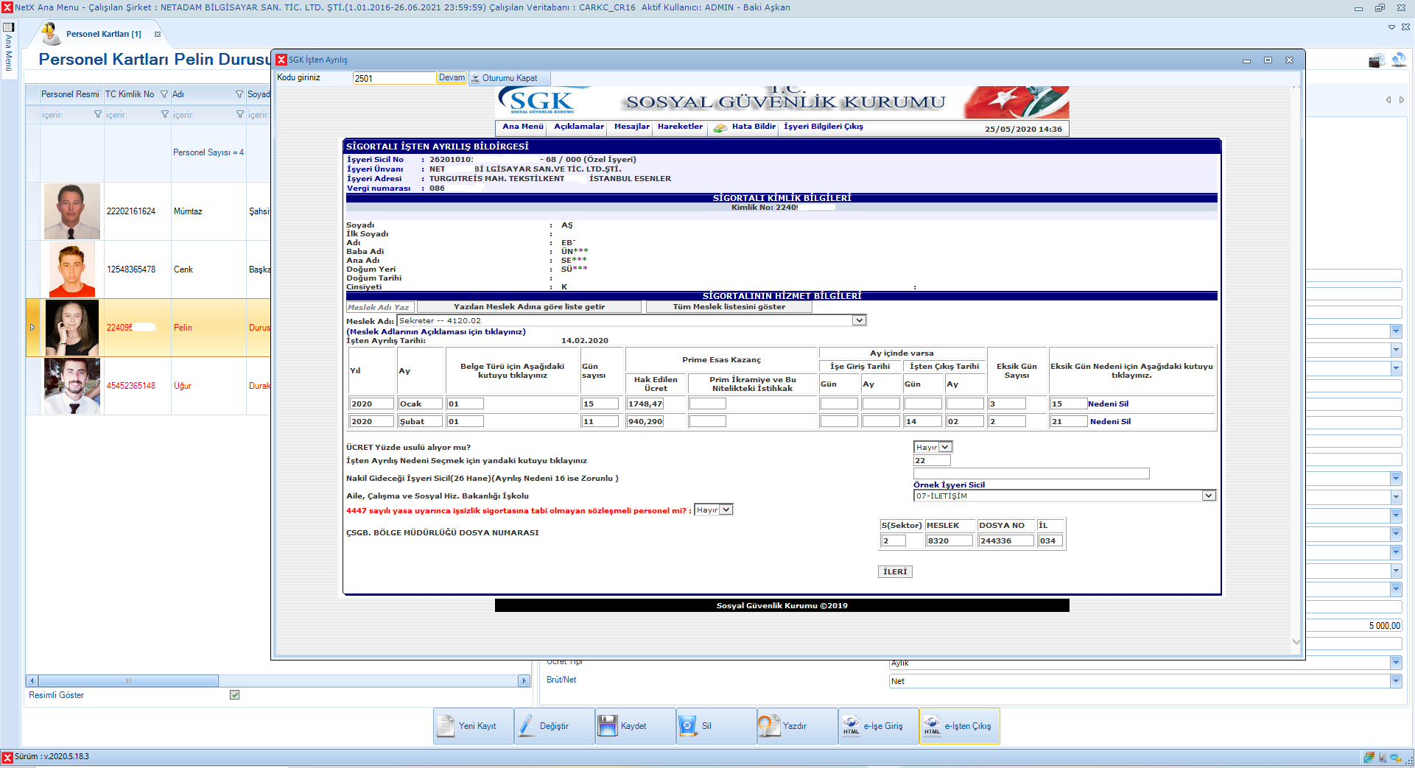The width and height of the screenshot is (1415, 768).
Task: Open Açıklamalar in the SGK menu
Action: 579,127
